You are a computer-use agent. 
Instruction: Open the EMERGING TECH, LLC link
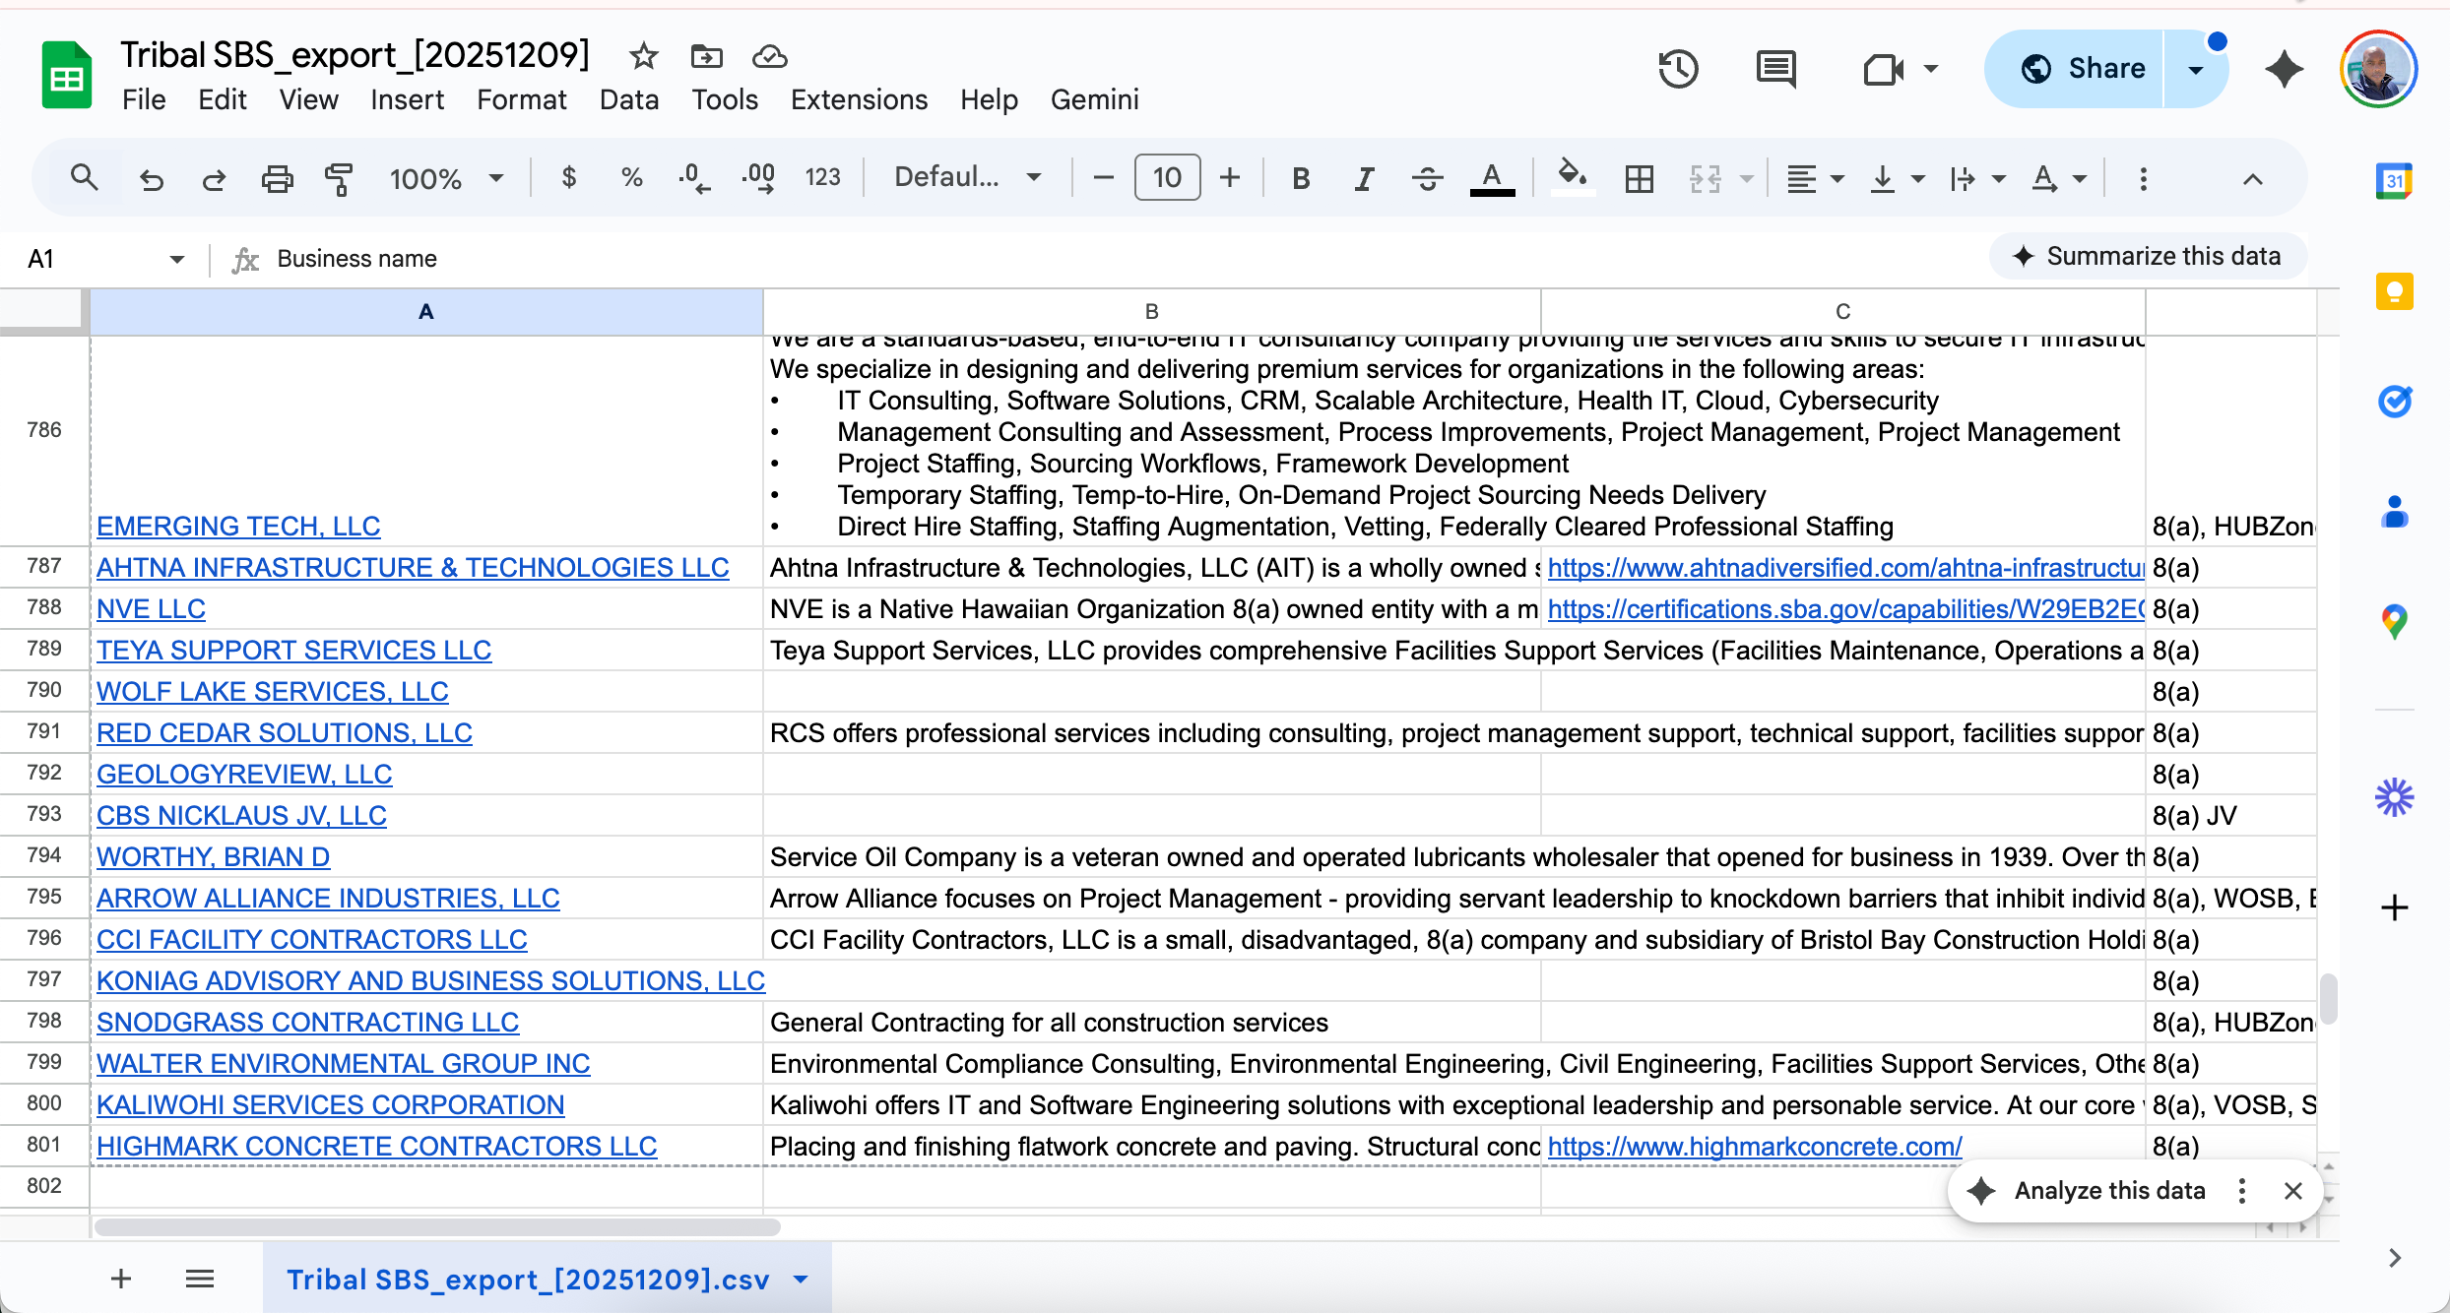click(238, 526)
